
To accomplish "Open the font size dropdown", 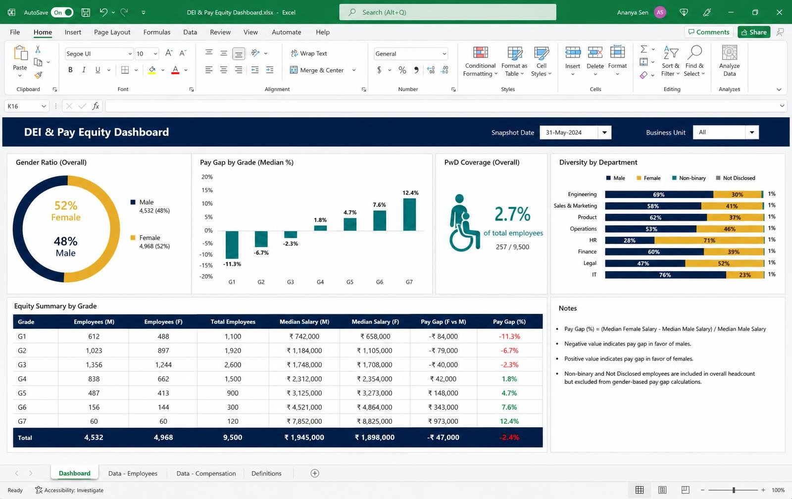I will coord(155,53).
